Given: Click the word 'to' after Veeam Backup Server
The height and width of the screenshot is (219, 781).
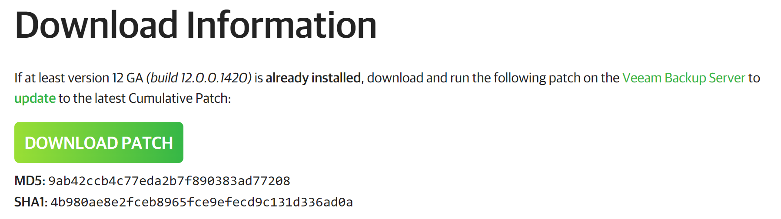Looking at the screenshot, I should (x=754, y=78).
